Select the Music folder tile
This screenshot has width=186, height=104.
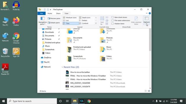(x=105, y=49)
